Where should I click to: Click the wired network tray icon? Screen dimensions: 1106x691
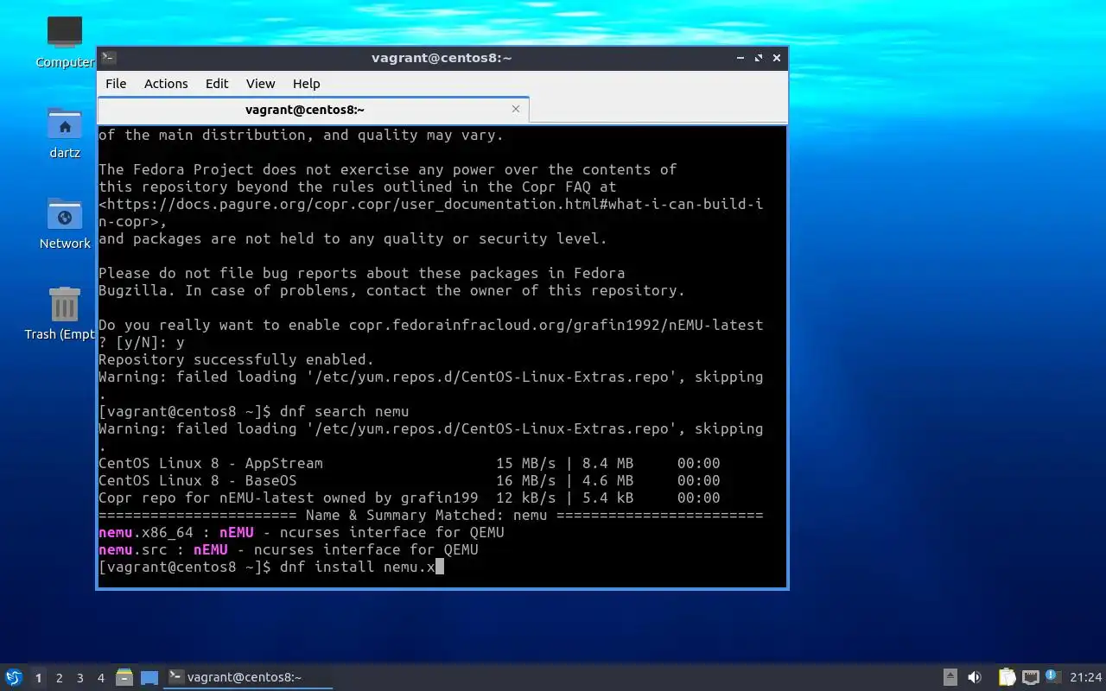[x=1030, y=678]
